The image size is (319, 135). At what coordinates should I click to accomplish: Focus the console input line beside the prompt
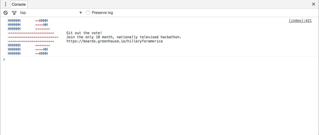click(x=133, y=60)
